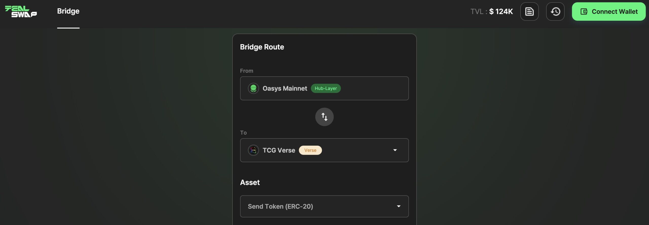Swap From and To networks
The image size is (649, 225).
point(324,117)
